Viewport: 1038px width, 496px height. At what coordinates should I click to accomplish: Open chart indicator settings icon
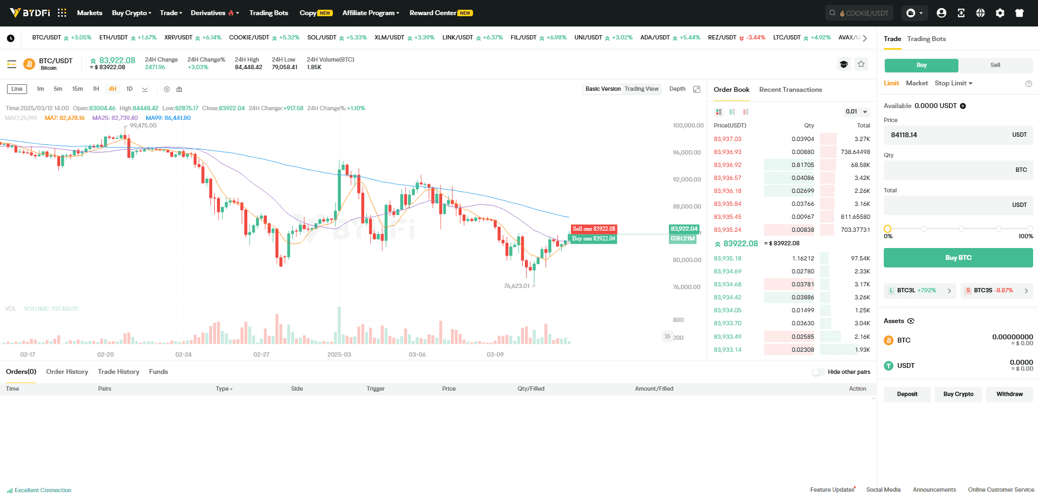coord(167,89)
